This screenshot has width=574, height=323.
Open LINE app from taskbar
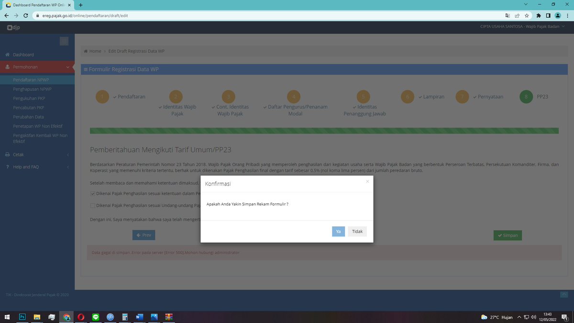(x=96, y=317)
